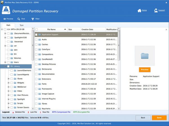
Task: Click the Audio folder icon in list
Action: point(39,40)
